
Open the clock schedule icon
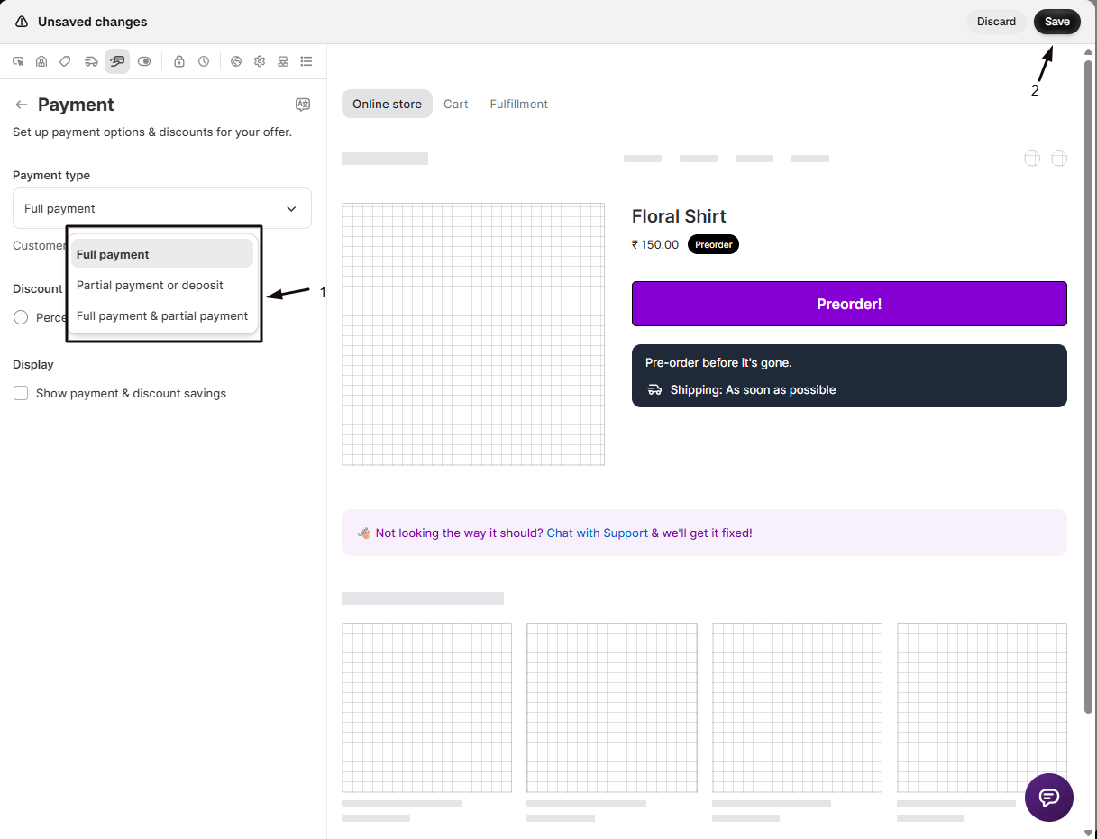(x=204, y=61)
